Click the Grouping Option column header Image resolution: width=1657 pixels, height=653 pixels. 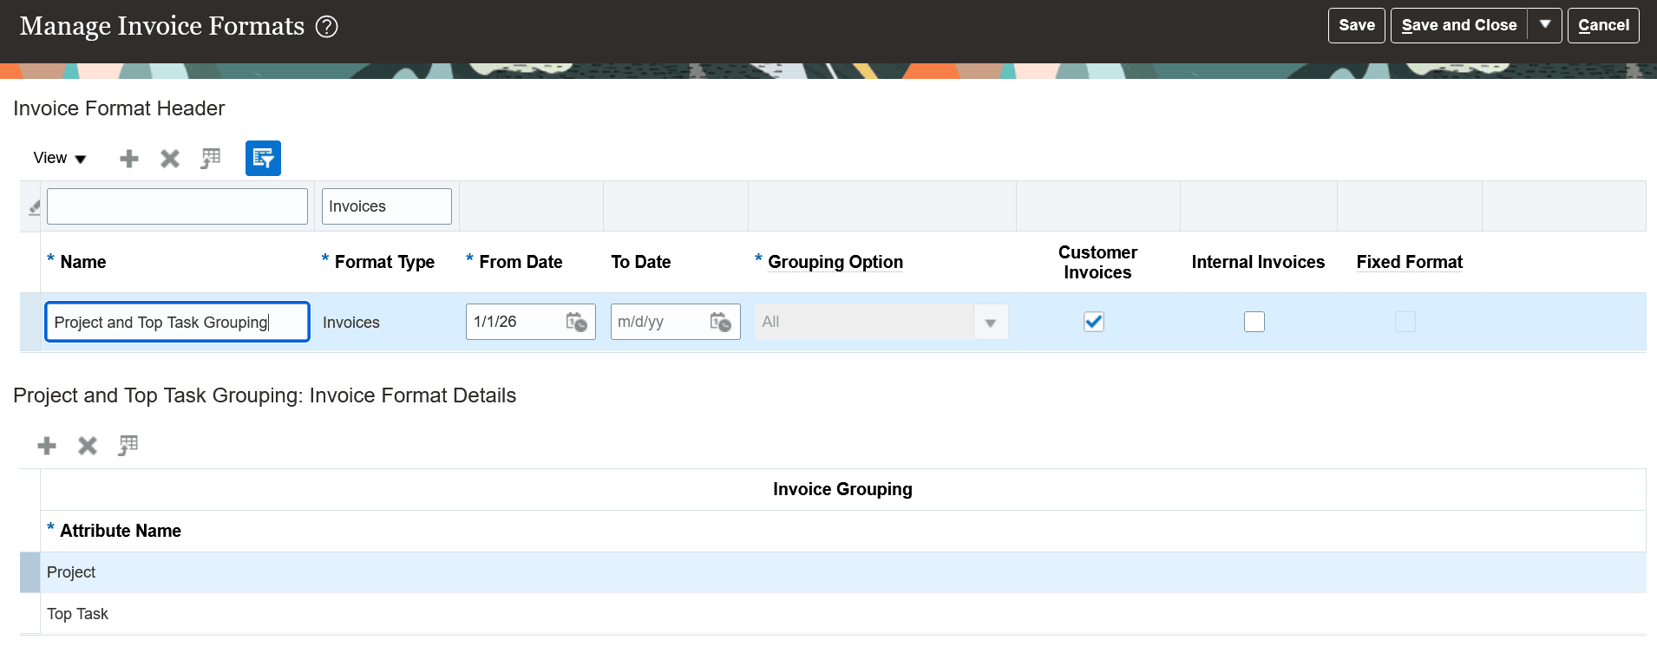(x=835, y=262)
